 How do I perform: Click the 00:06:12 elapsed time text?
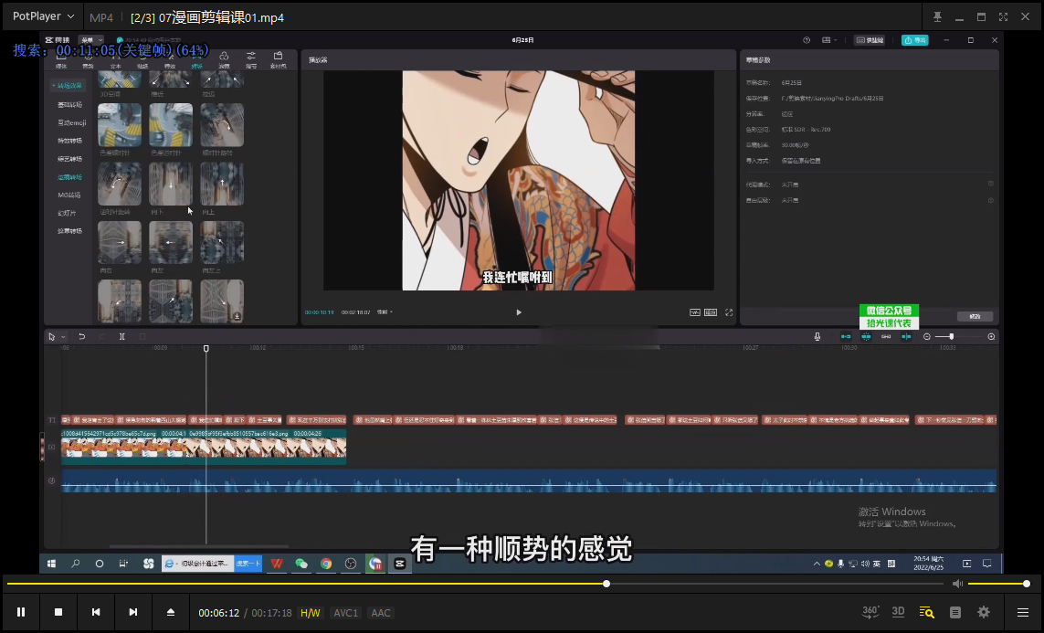coord(219,613)
